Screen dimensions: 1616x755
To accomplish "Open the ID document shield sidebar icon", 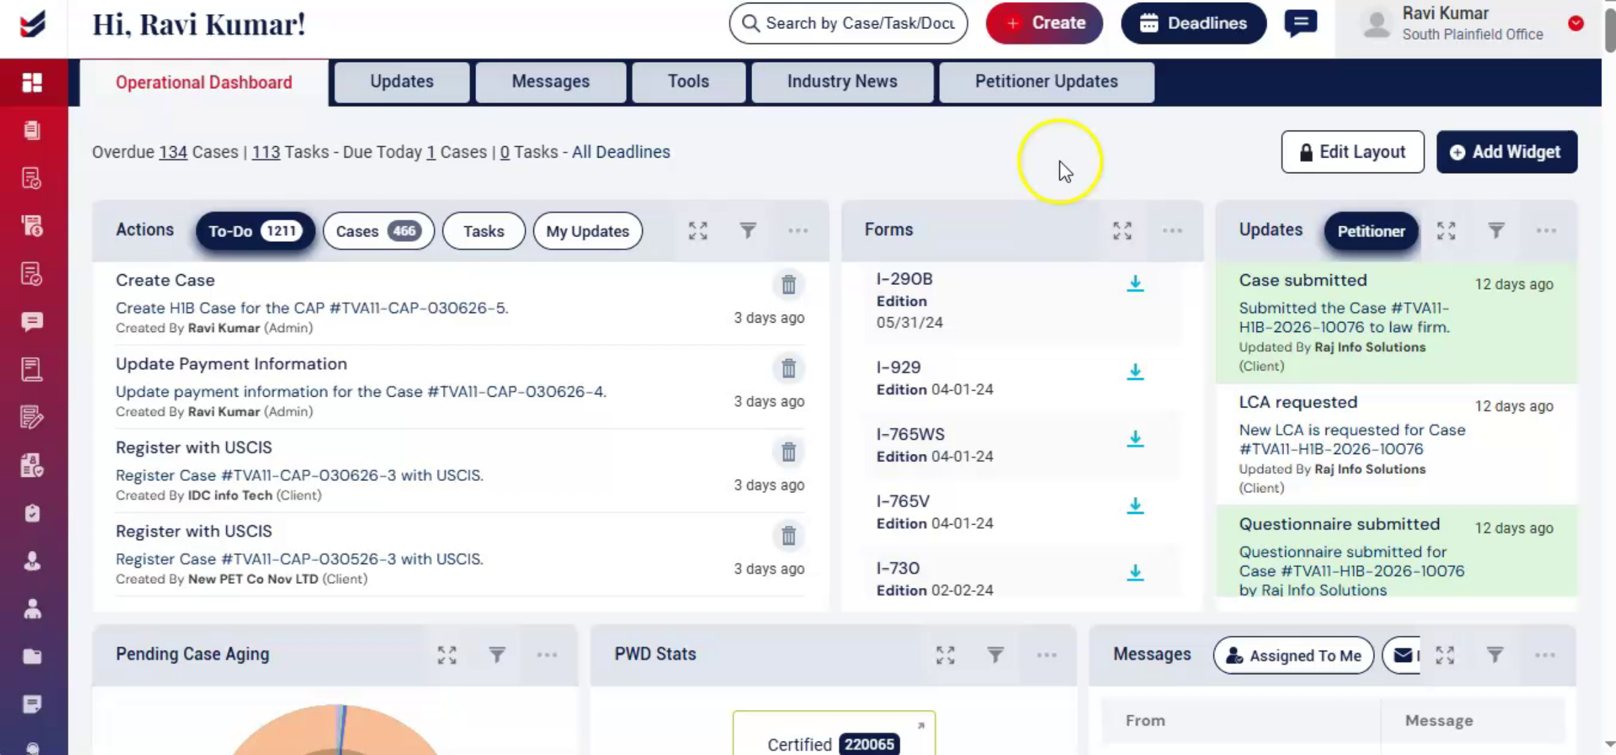I will [x=32, y=465].
